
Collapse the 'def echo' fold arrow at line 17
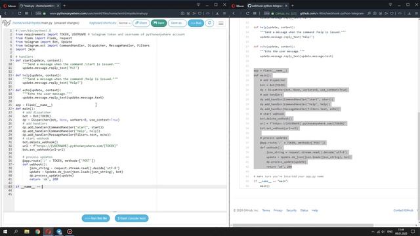click(x=13, y=90)
